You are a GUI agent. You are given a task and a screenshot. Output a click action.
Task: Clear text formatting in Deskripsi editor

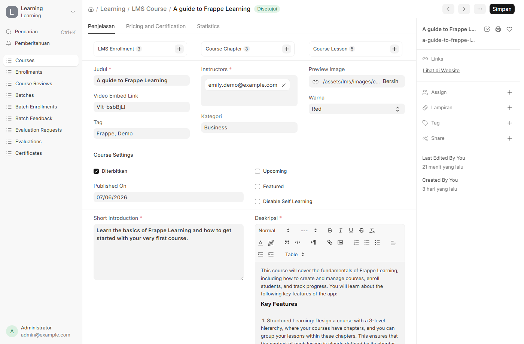[372, 230]
